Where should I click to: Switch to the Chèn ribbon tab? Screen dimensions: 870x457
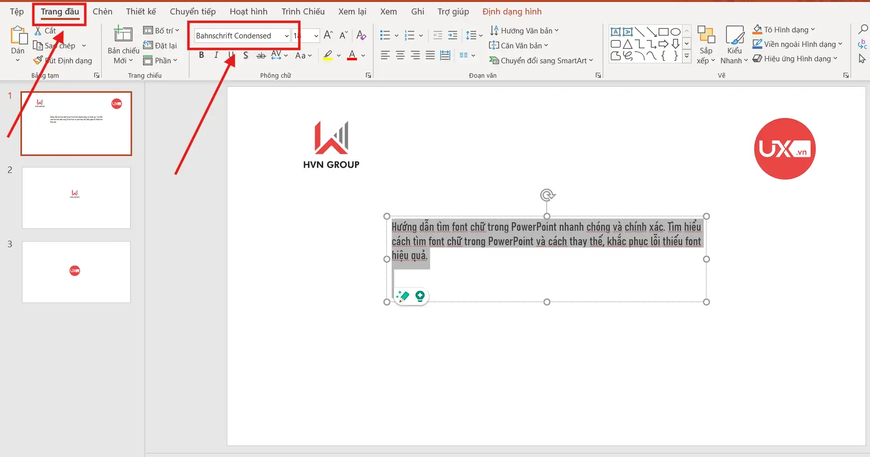click(x=102, y=11)
